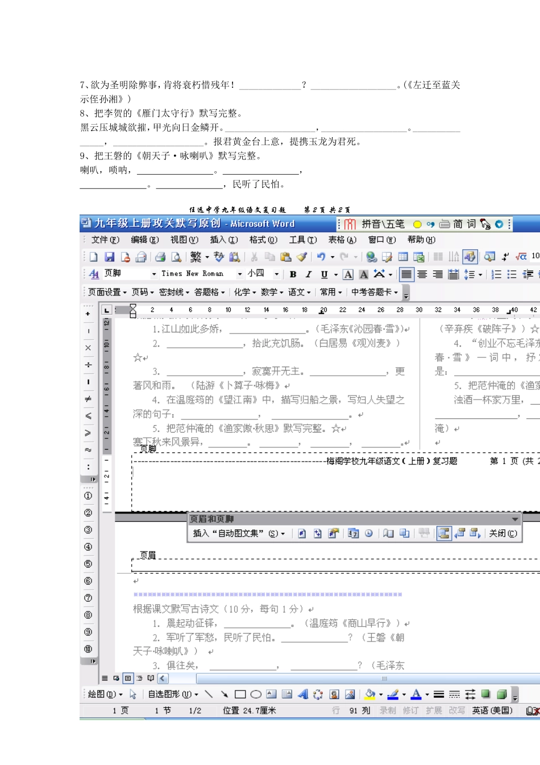This screenshot has width=540, height=765.
Task: Insert a Text Box from drawing toolbar
Action: point(271,694)
